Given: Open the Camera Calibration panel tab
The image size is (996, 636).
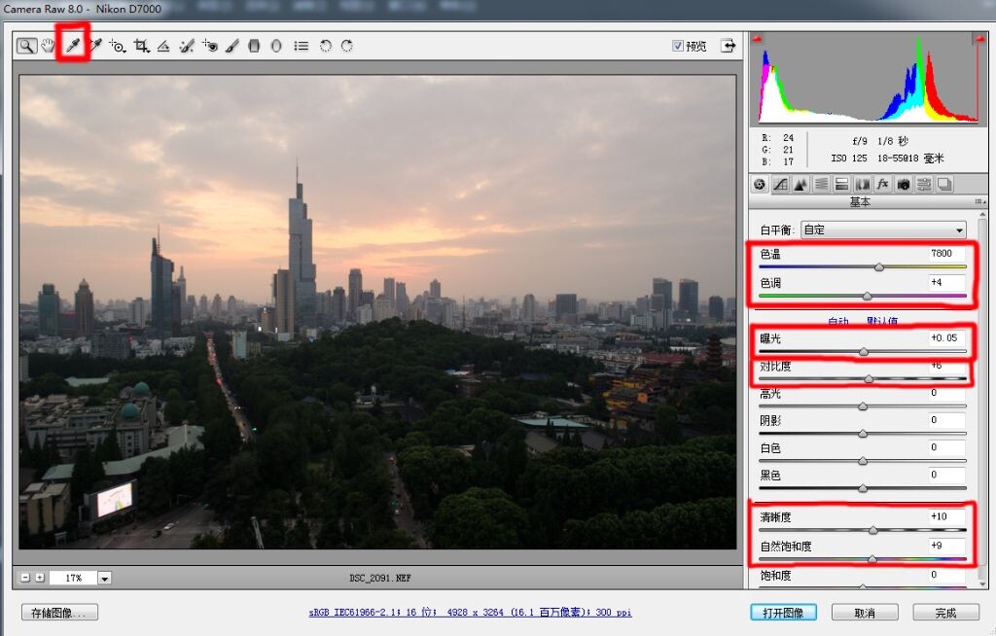Looking at the screenshot, I should [904, 185].
